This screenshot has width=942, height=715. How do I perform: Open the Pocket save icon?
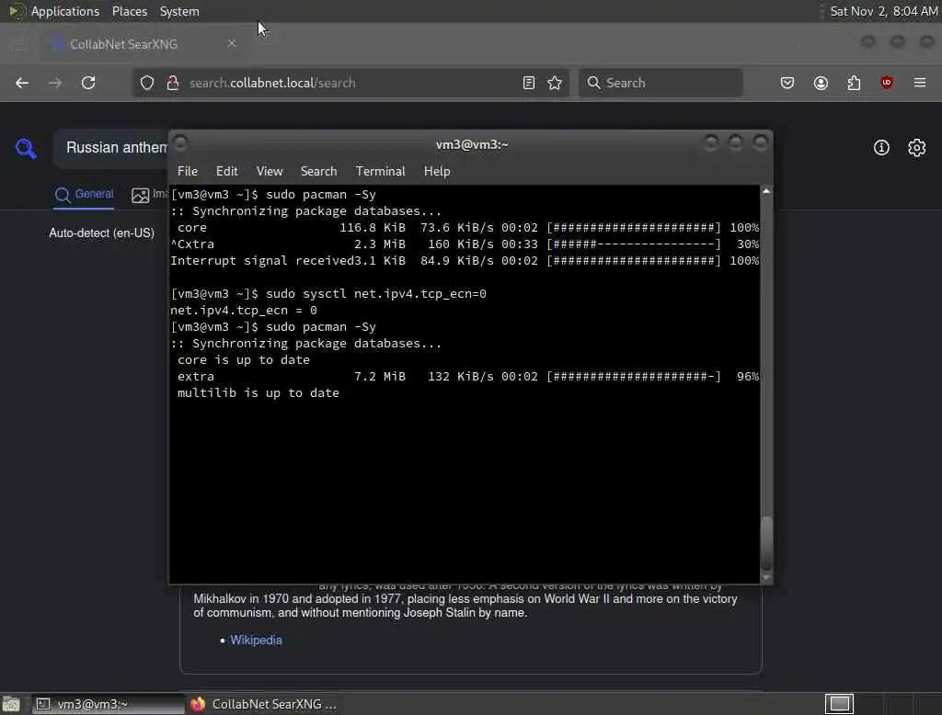[x=787, y=83]
